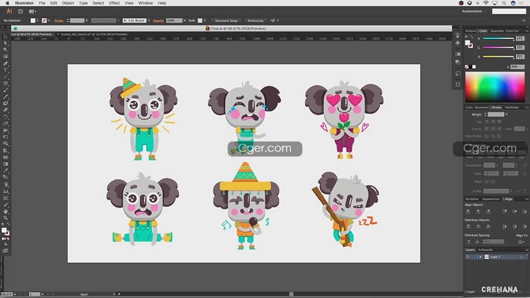Select the Line Segment tool
This screenshot has width=530, height=298.
(x=5, y=76)
